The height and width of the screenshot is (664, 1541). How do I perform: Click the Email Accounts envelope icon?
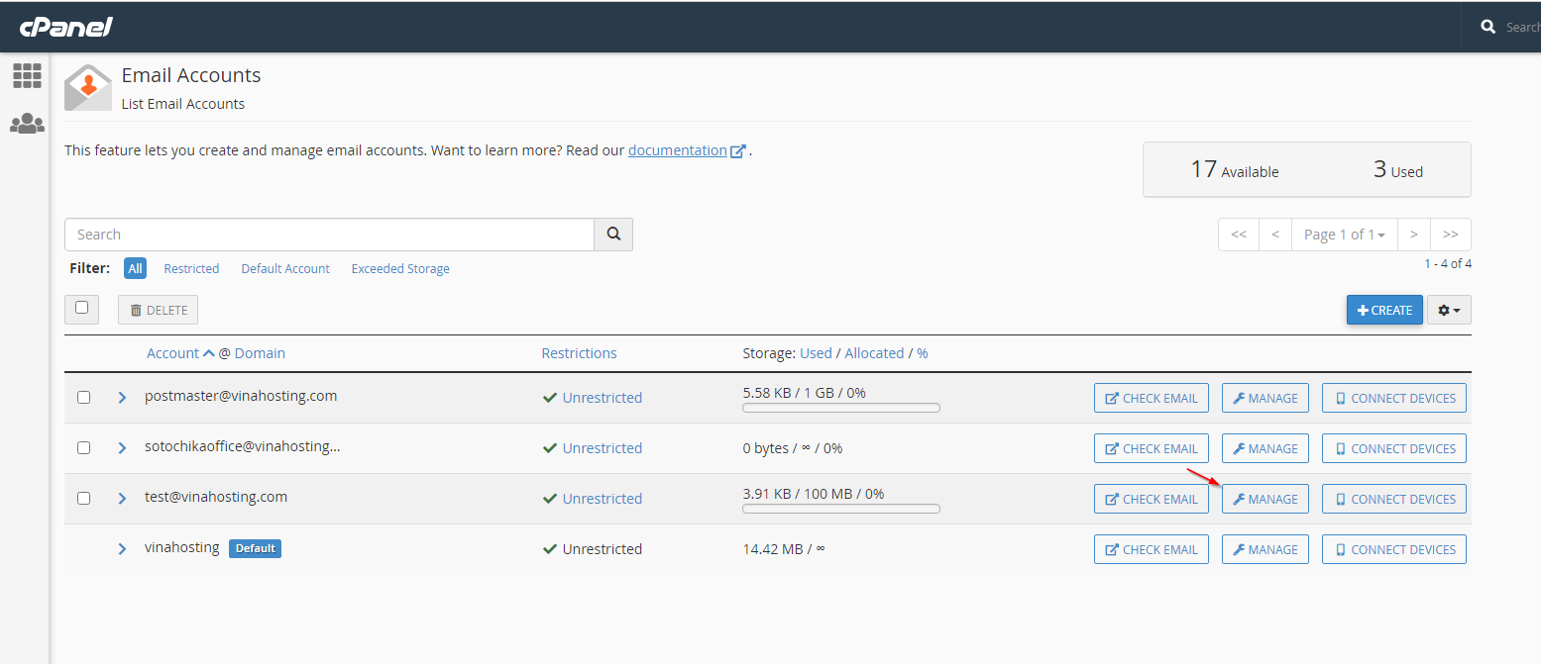87,87
